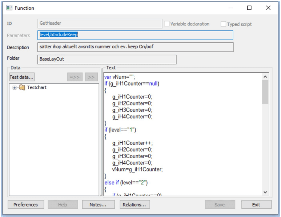Click the Folder field containing BaseLayOut

point(107,59)
